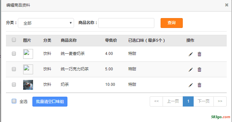Focus the 商品名称 input field

pos(126,23)
